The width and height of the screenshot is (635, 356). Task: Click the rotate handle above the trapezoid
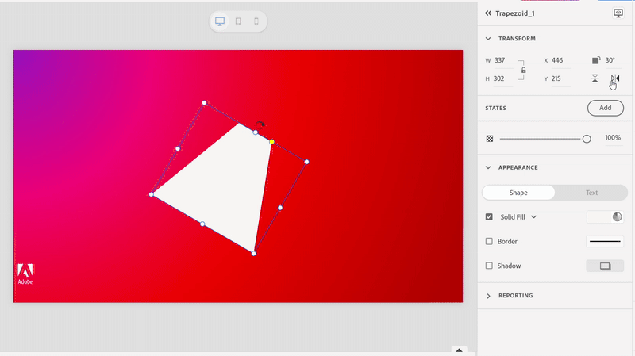[x=260, y=124]
